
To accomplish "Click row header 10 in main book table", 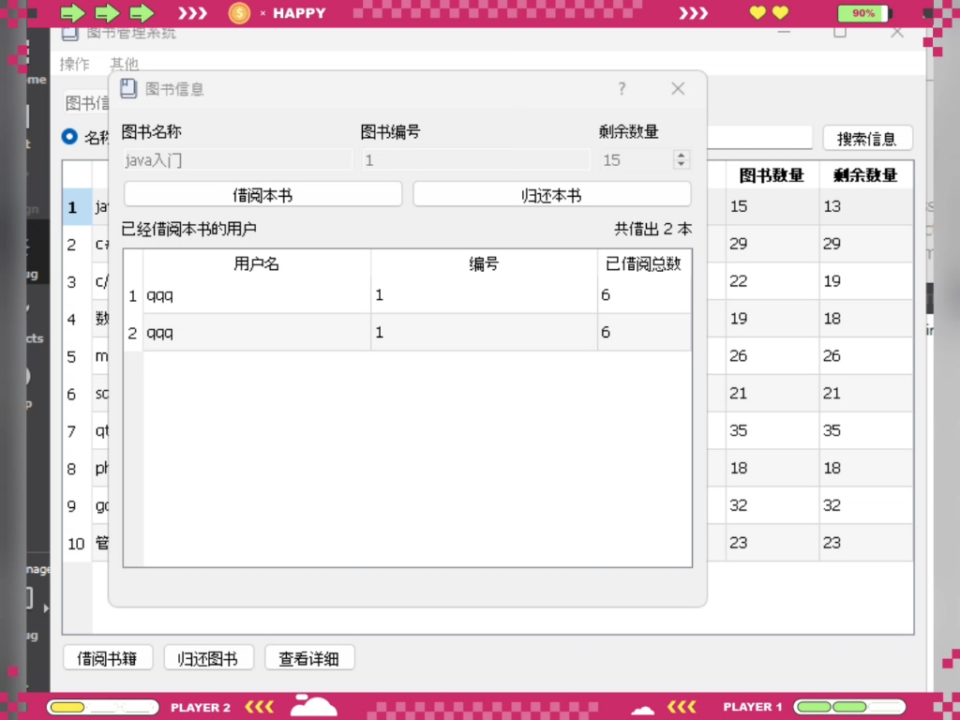I will point(77,543).
